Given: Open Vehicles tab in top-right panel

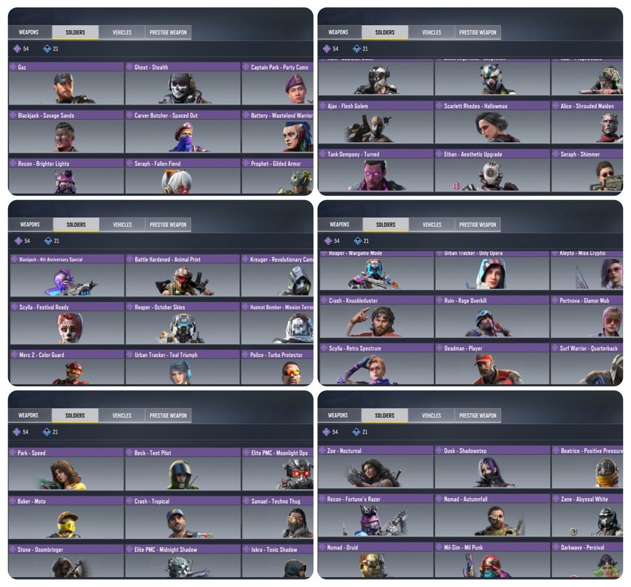Looking at the screenshot, I should (432, 32).
